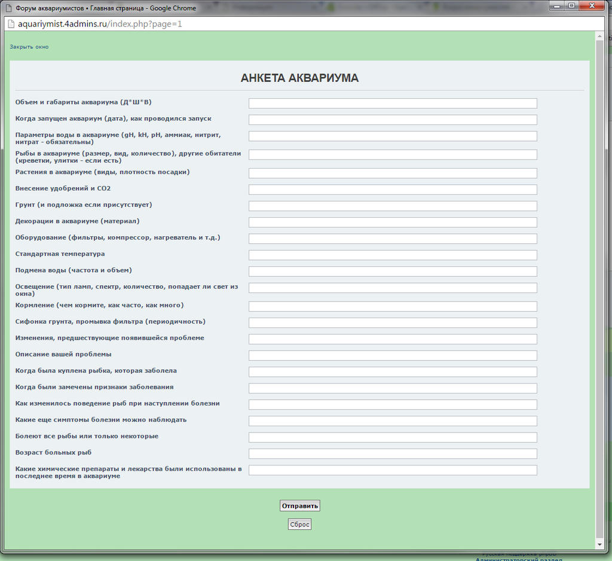Select the 'Параметры воды в аквариуме' field
The height and width of the screenshot is (561, 612).
(x=392, y=136)
